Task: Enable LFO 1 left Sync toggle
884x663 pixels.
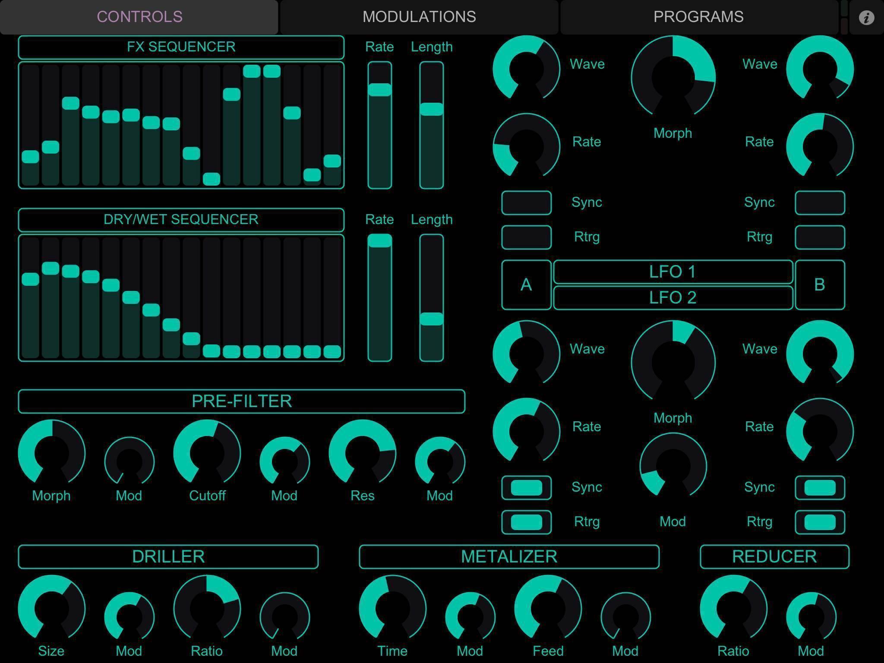Action: coord(526,203)
